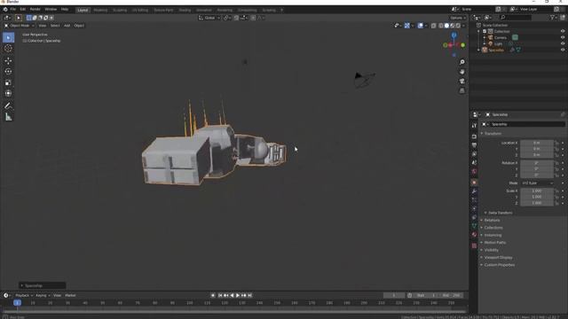568x319 pixels.
Task: Select the Move tool
Action: click(x=8, y=61)
